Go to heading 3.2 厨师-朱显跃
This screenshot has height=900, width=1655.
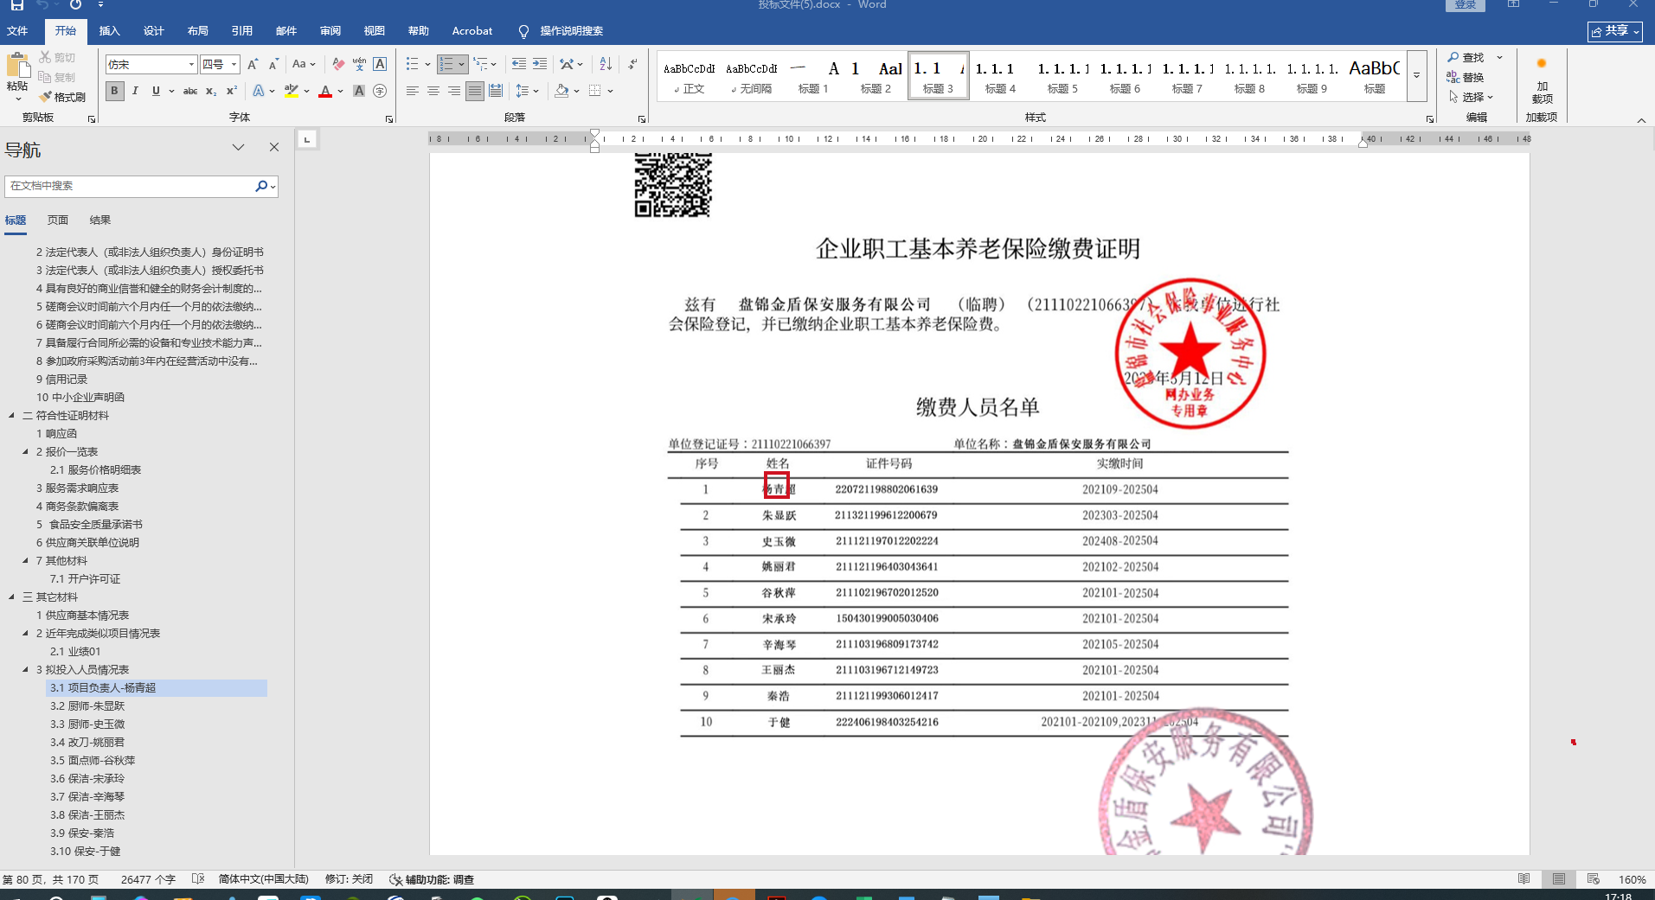click(87, 706)
